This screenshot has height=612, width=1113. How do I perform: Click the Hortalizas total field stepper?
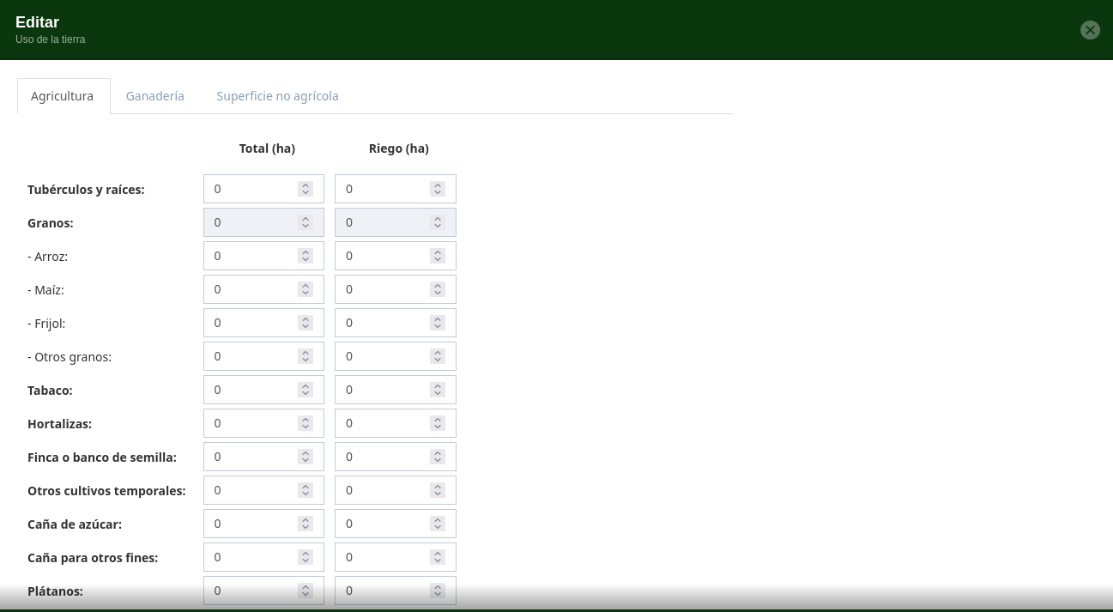point(305,423)
